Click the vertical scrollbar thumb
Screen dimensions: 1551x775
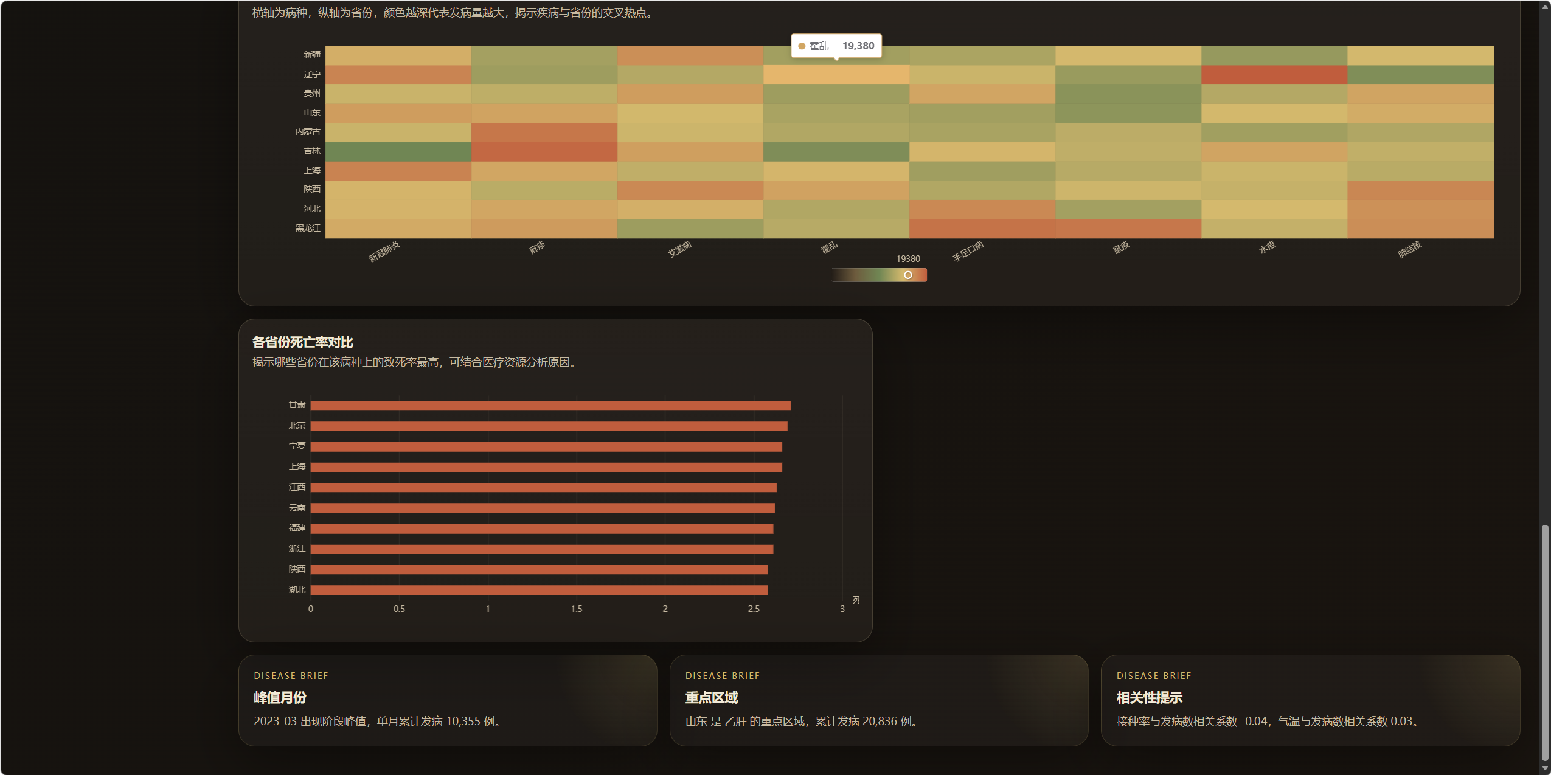[x=1545, y=641]
